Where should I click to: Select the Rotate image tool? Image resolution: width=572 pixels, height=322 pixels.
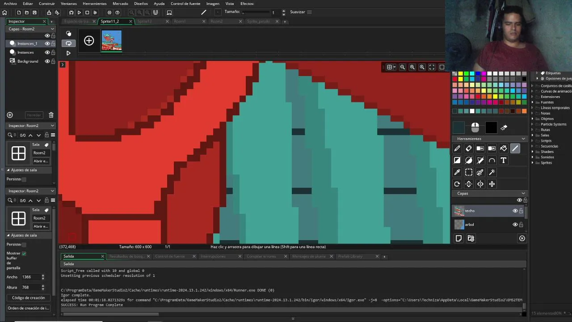pyautogui.click(x=457, y=184)
